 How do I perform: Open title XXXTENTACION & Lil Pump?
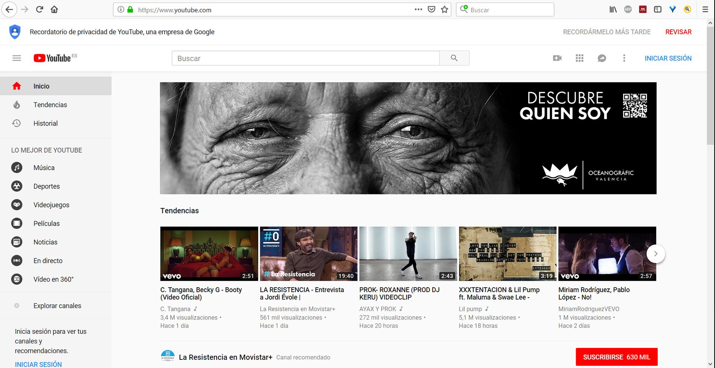pos(499,294)
